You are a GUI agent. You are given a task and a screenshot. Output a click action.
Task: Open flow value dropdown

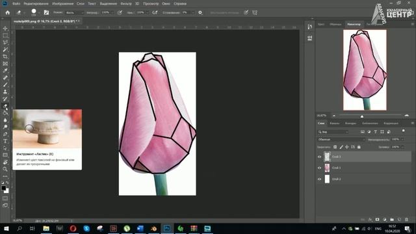pos(148,12)
